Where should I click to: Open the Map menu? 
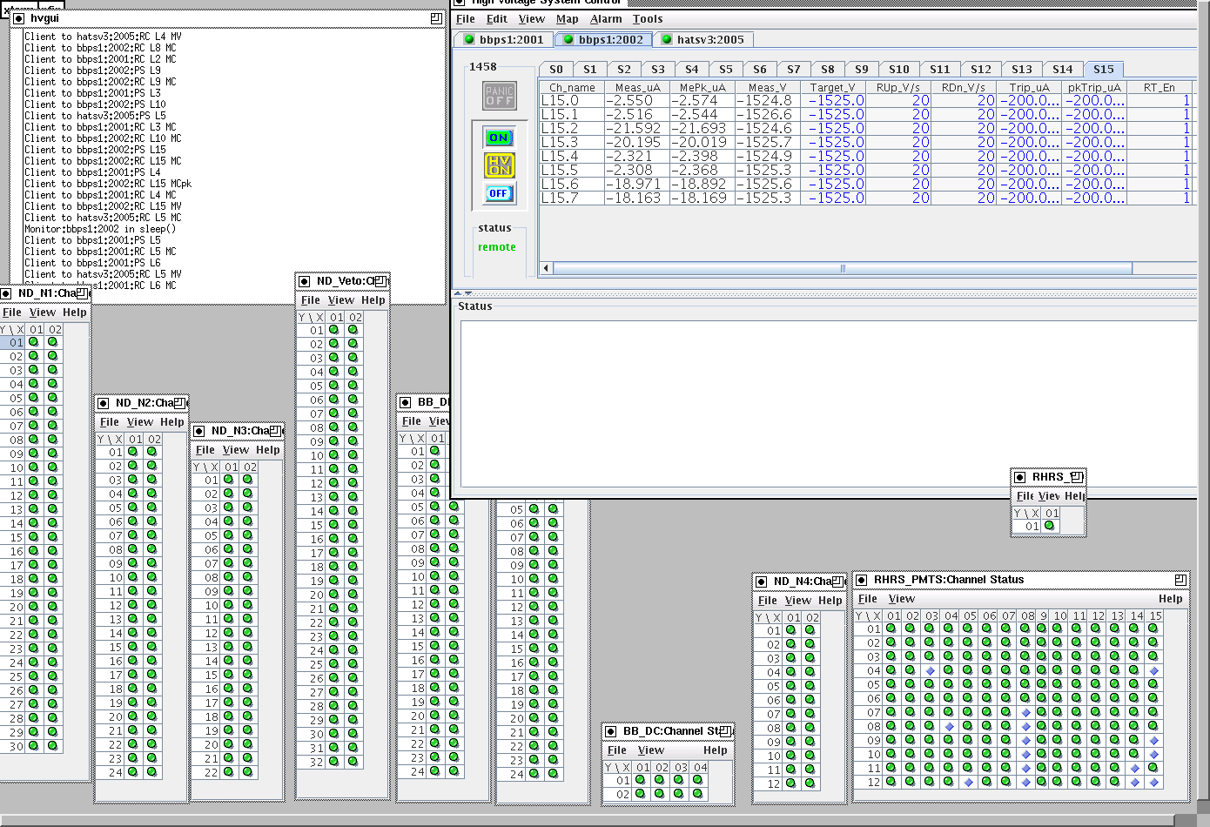[x=568, y=19]
